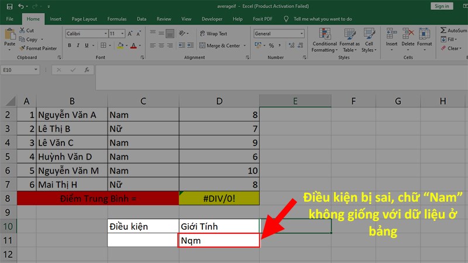Click the Save icon in title bar
This screenshot has height=263, width=468.
click(x=9, y=6)
